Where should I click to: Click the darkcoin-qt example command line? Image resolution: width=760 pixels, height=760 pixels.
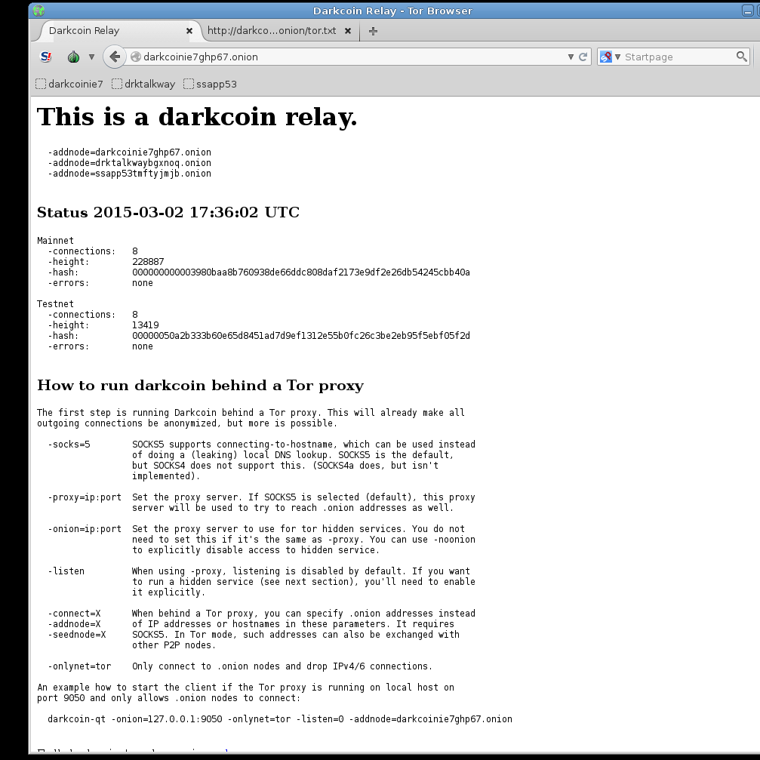[280, 719]
